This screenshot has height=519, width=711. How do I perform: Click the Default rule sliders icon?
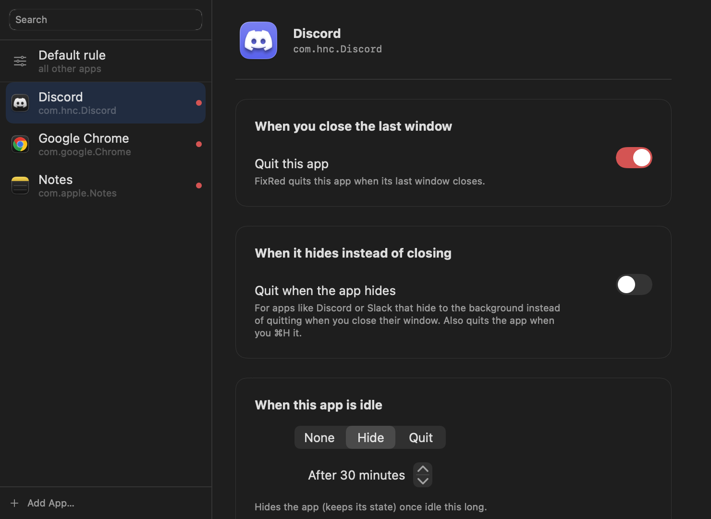click(x=20, y=61)
